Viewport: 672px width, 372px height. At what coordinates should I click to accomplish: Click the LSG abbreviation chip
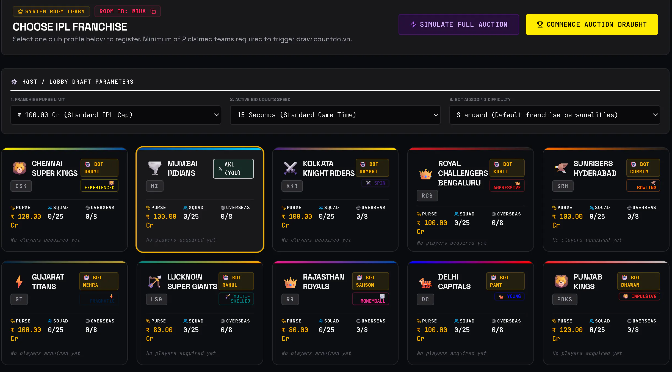coord(157,299)
